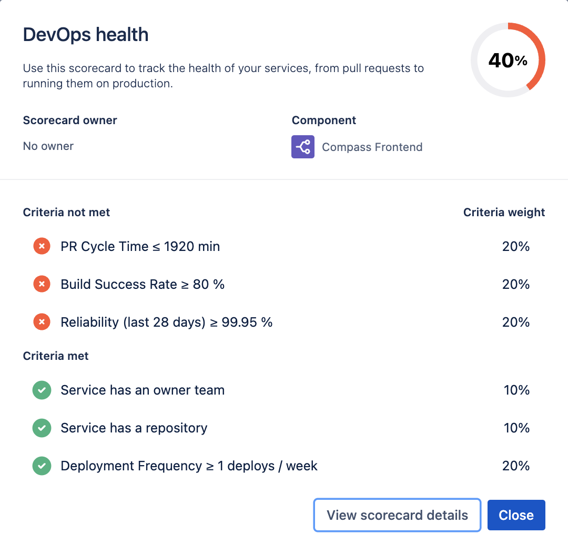Click the Criteria weight column header

click(504, 212)
